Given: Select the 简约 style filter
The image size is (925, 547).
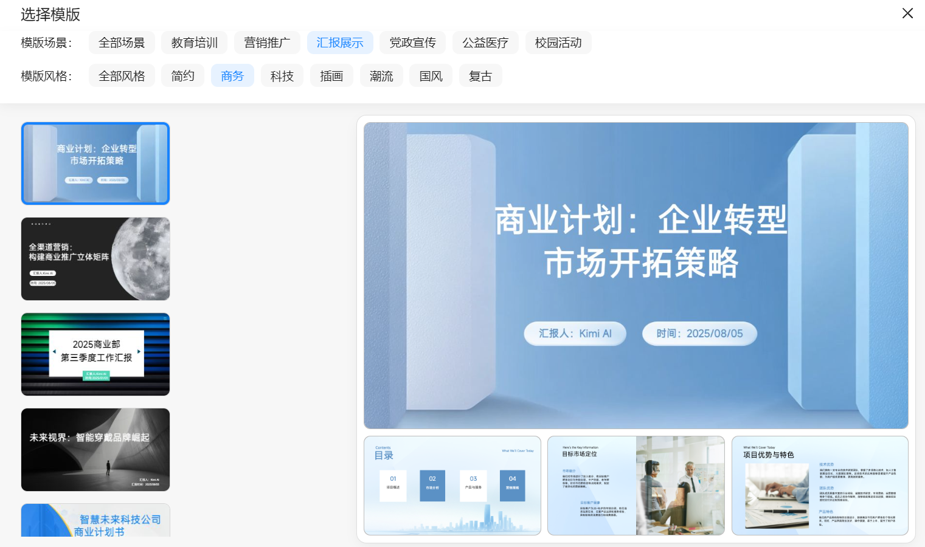Looking at the screenshot, I should point(182,76).
